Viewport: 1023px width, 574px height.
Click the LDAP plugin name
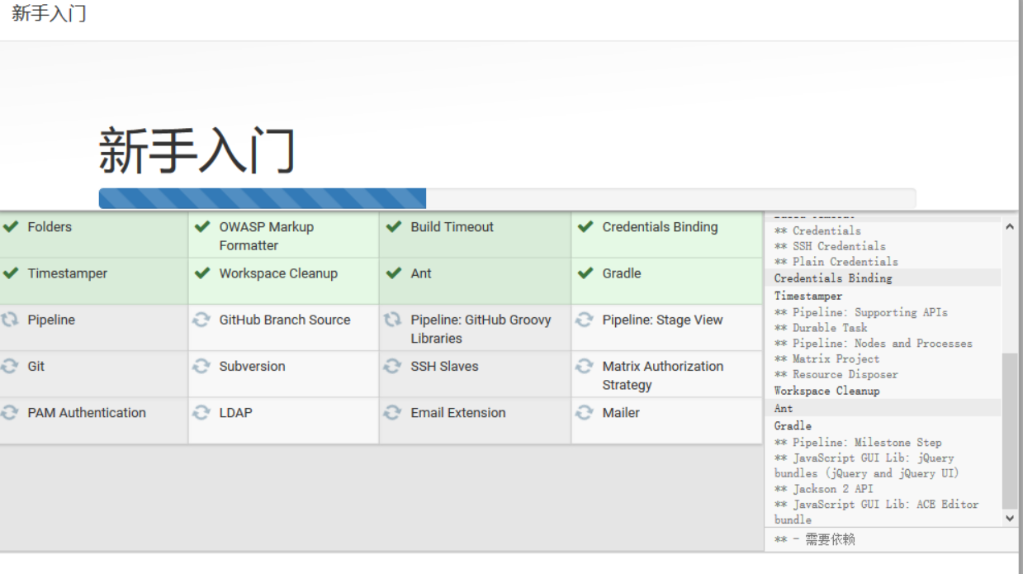pyautogui.click(x=235, y=412)
